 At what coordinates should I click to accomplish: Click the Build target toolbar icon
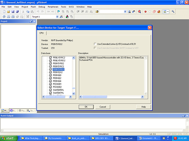(x=9, y=17)
